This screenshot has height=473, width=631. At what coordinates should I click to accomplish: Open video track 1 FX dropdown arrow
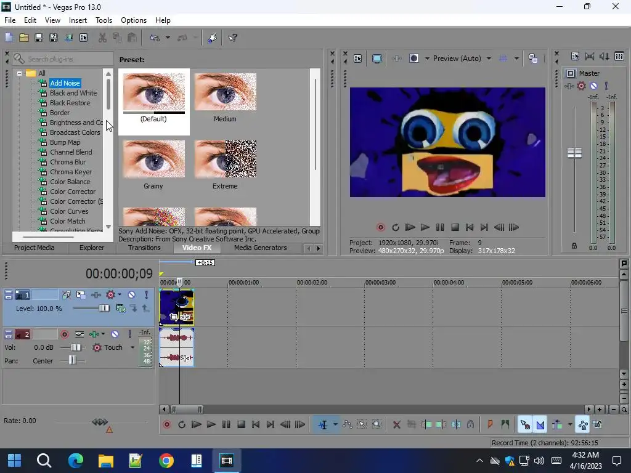pos(120,295)
